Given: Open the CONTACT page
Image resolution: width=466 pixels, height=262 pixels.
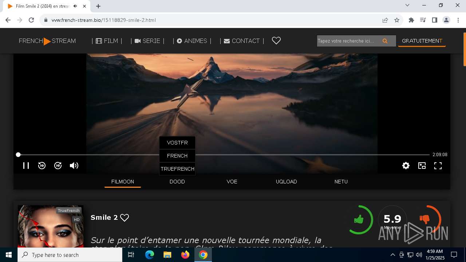Looking at the screenshot, I should pos(242,41).
